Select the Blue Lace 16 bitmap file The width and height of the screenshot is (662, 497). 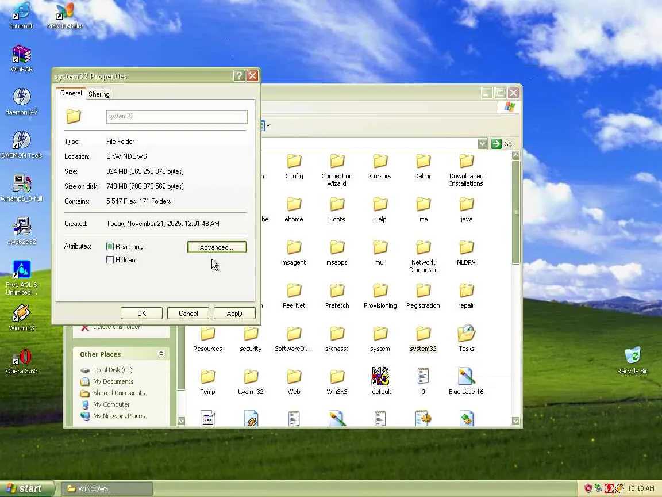466,381
